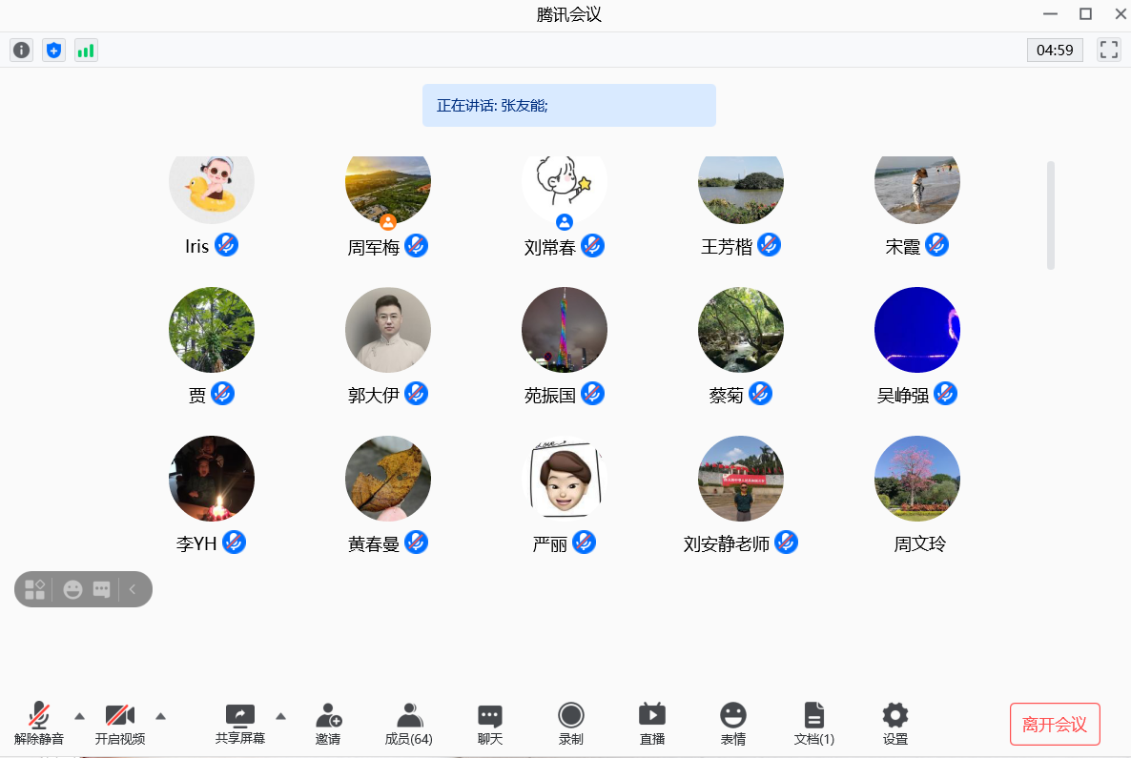Start recording with 录制 button
This screenshot has height=758, width=1131.
[x=571, y=724]
